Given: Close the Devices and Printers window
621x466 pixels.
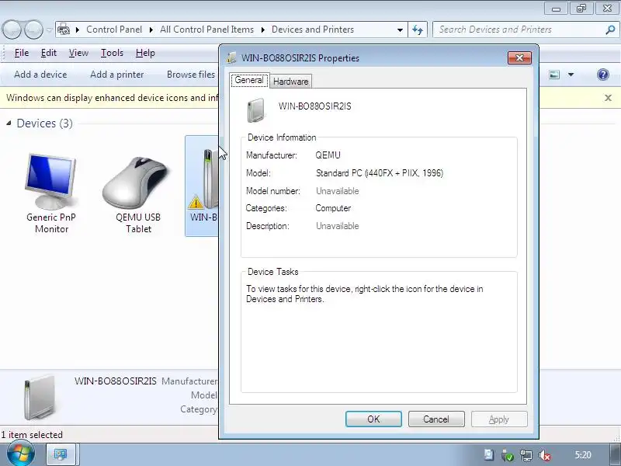Looking at the screenshot, I should pos(607,9).
